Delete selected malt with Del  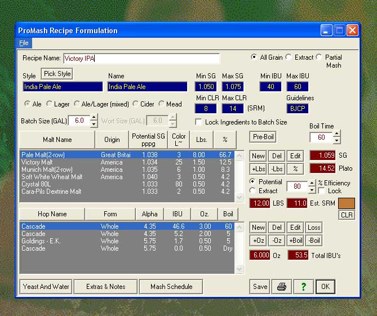277,156
